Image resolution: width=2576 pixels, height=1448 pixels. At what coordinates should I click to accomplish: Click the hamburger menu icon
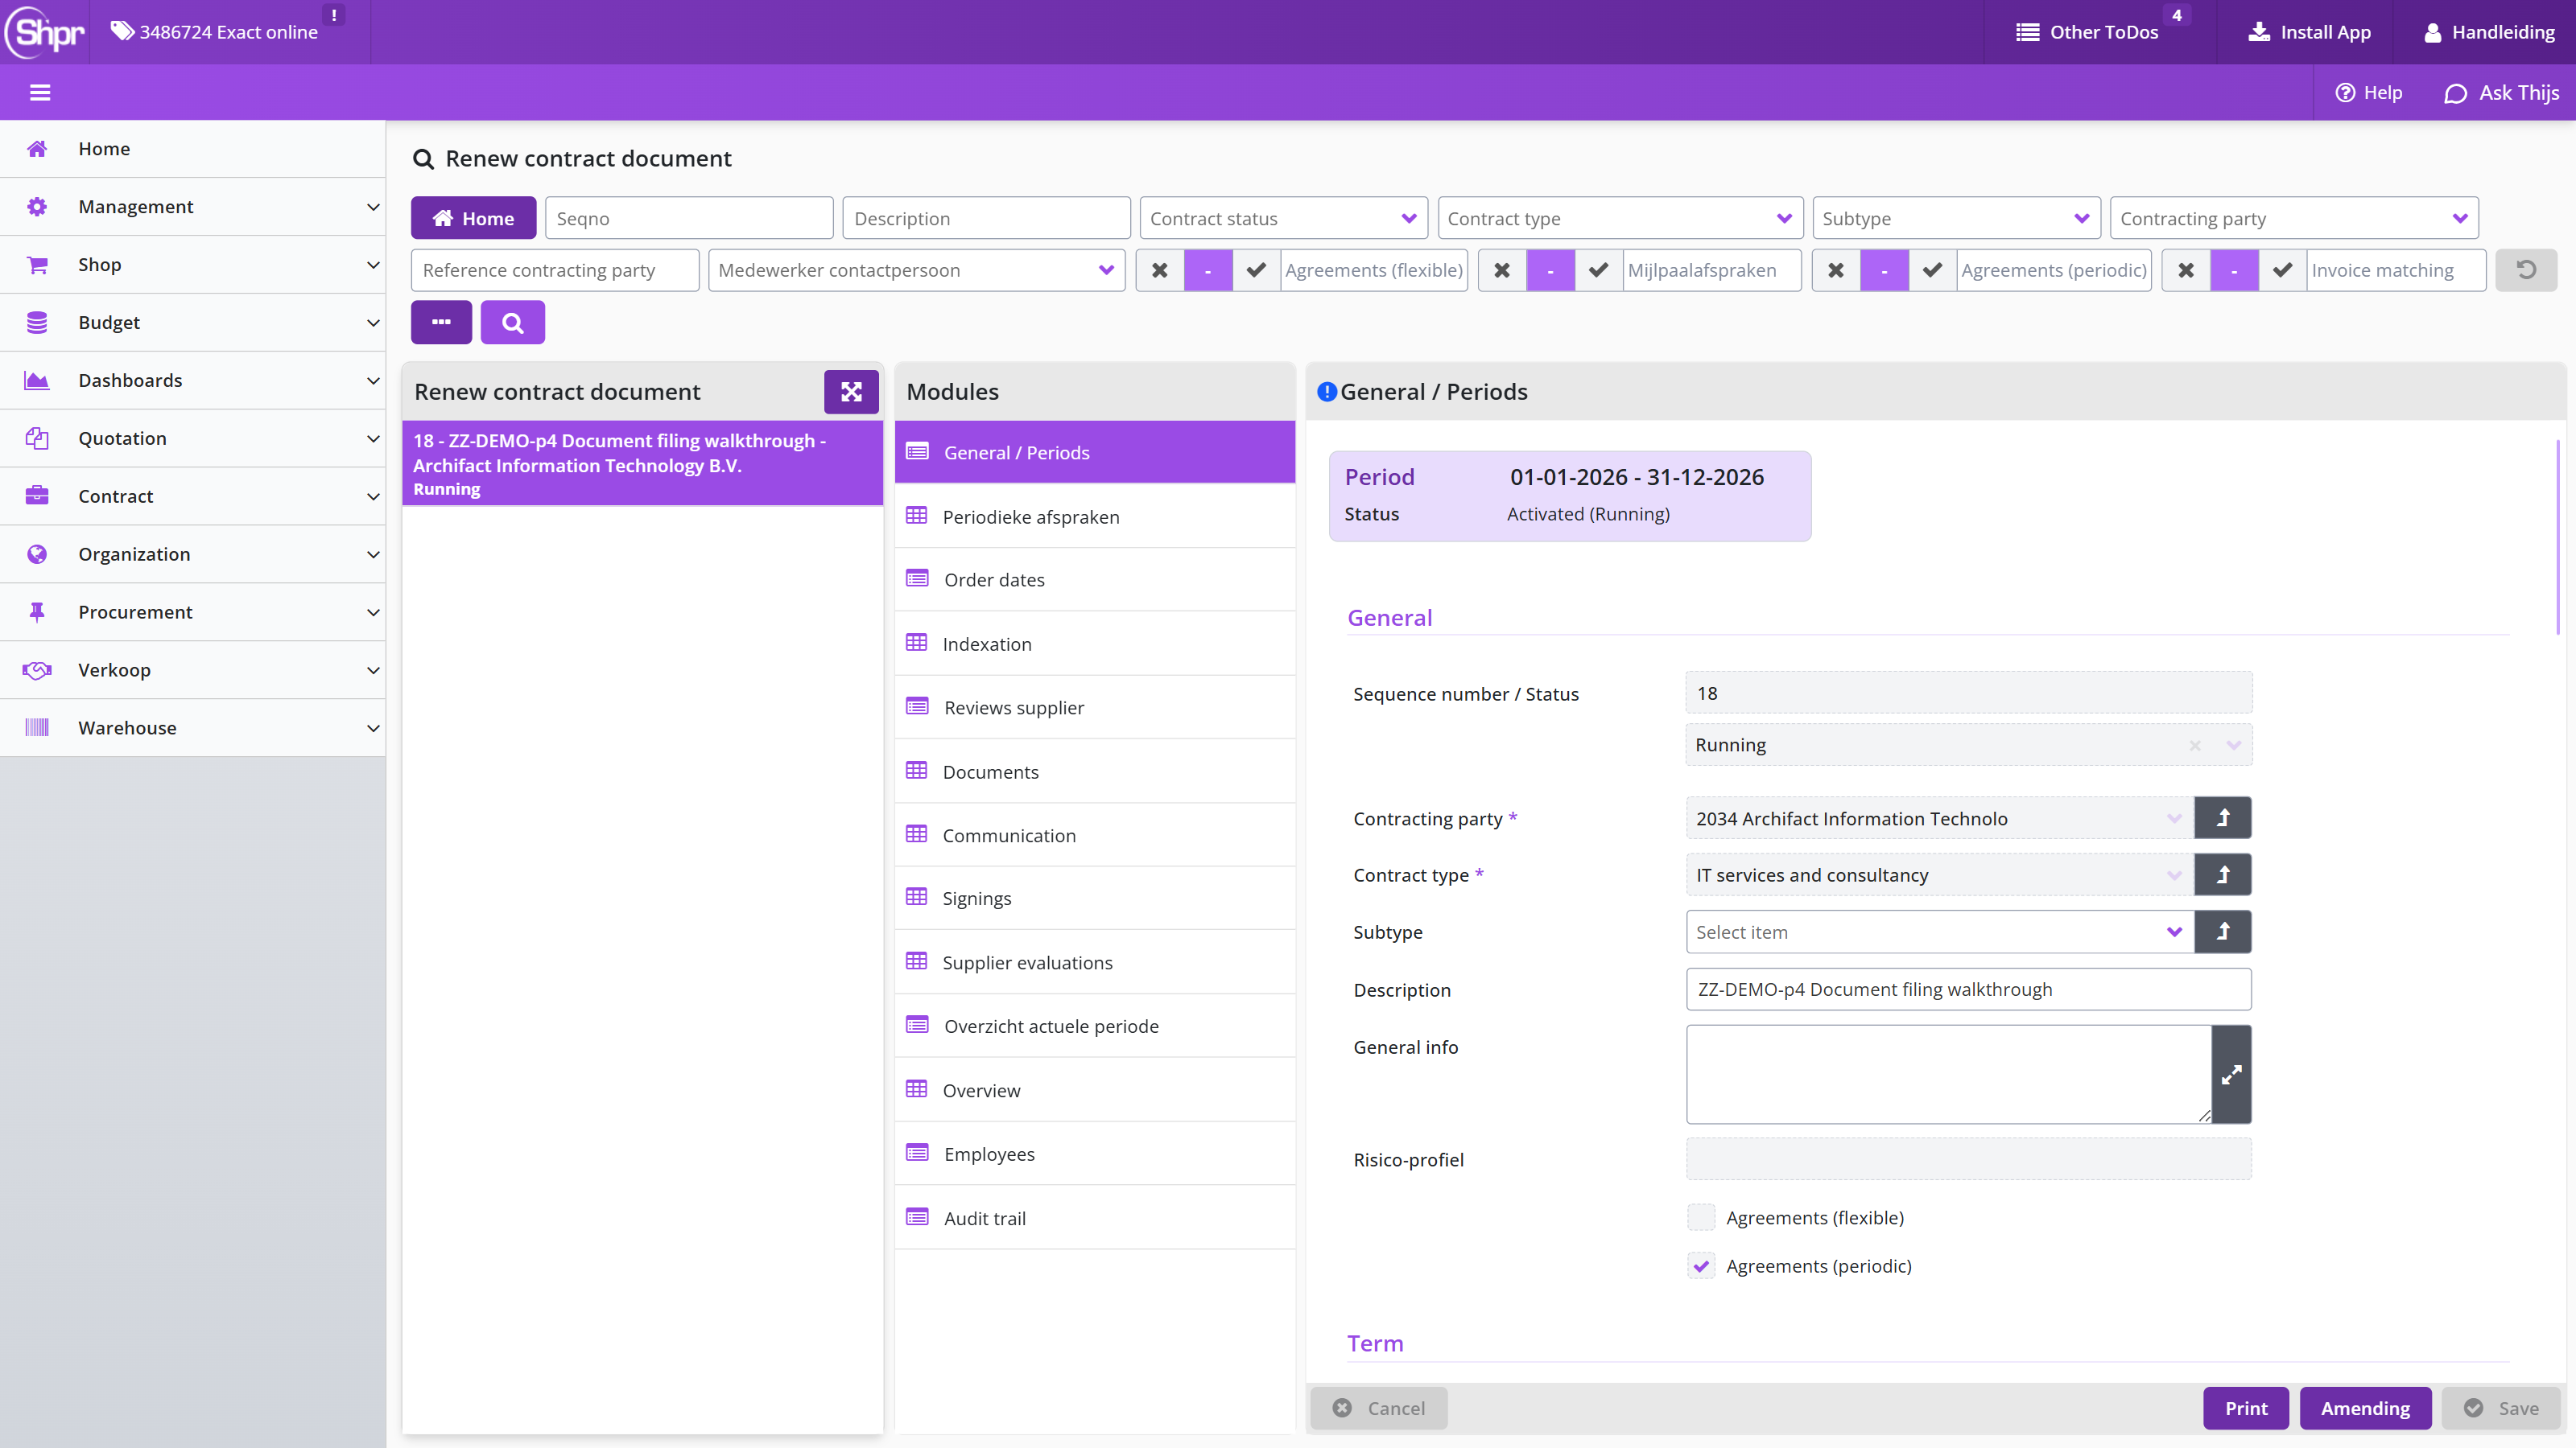click(x=40, y=93)
